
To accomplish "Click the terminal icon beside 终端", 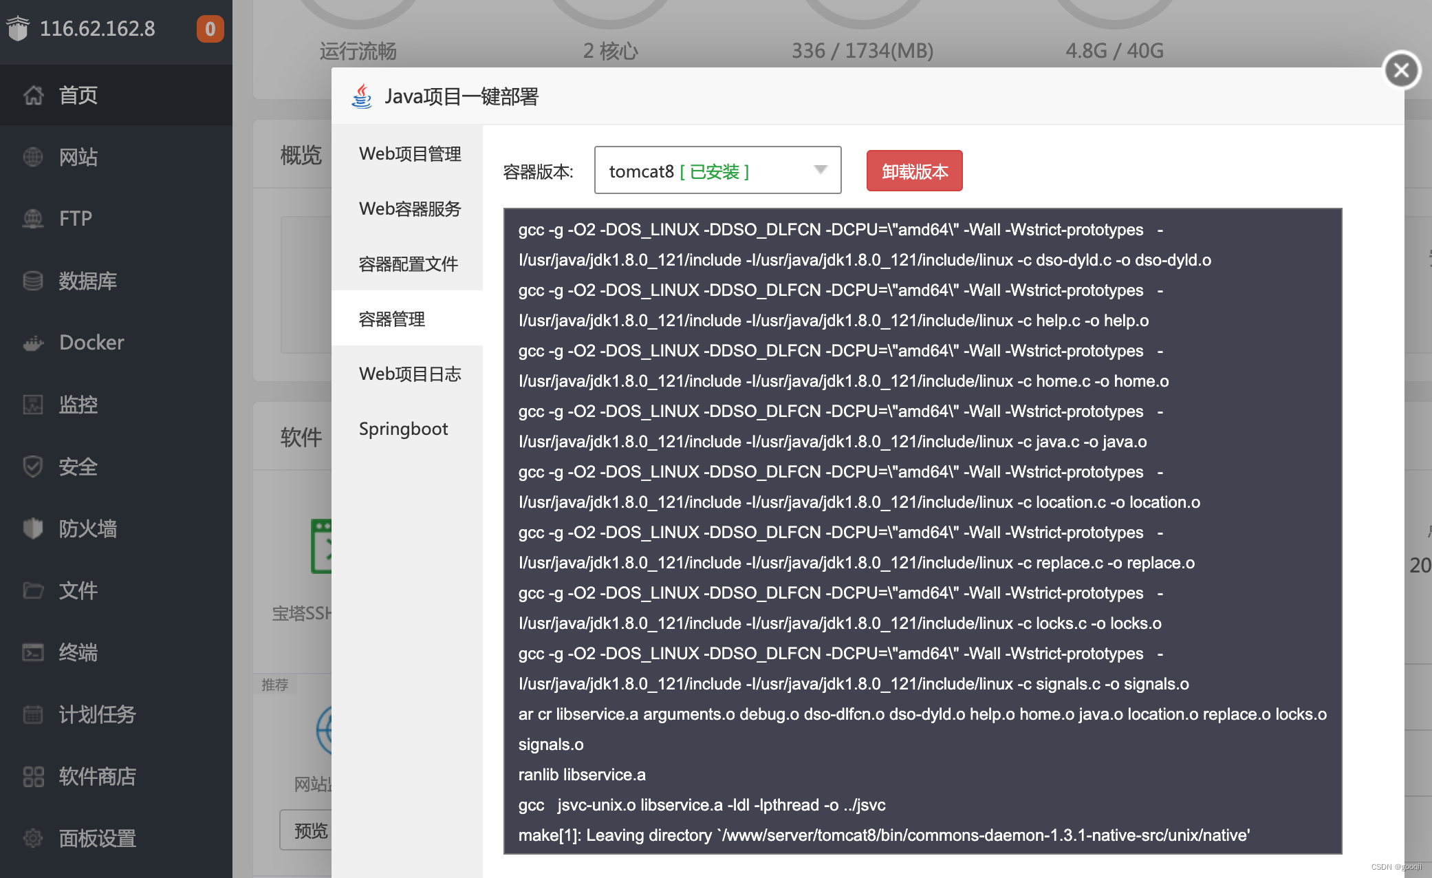I will coord(33,652).
